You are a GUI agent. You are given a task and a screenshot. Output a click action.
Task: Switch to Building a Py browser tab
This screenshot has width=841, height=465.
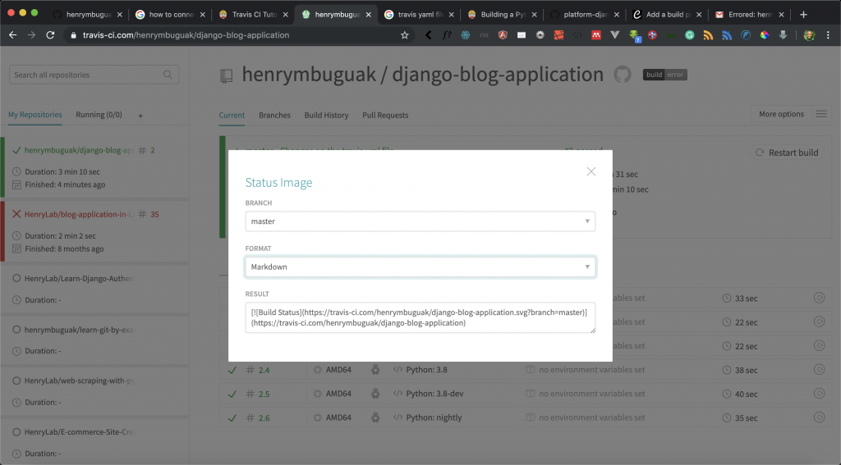pyautogui.click(x=502, y=15)
